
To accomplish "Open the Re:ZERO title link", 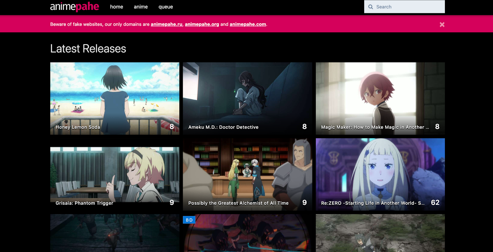I will point(373,203).
